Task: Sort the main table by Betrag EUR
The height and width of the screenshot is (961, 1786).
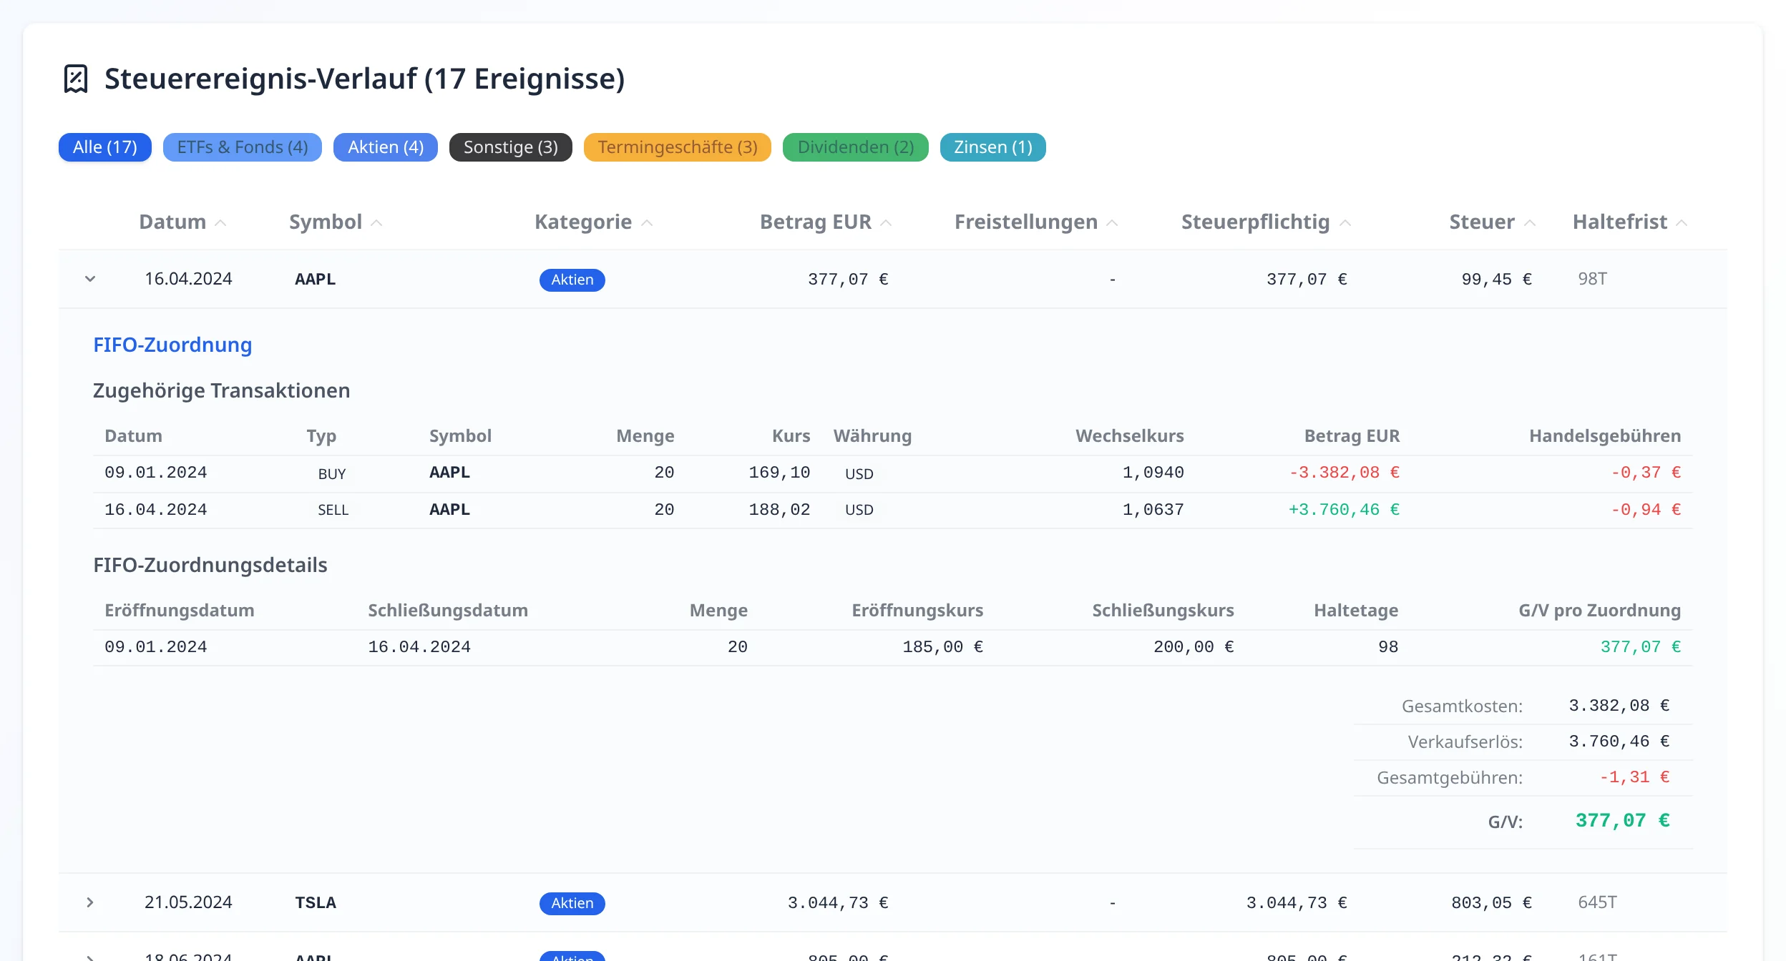Action: coord(816,222)
